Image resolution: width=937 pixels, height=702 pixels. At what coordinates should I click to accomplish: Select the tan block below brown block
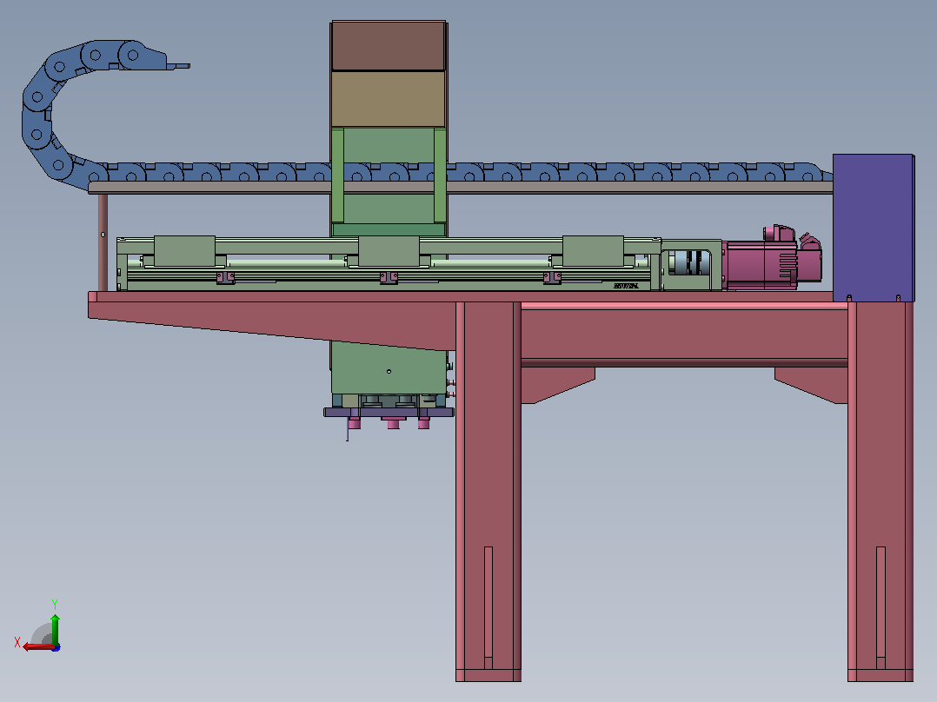click(x=389, y=99)
